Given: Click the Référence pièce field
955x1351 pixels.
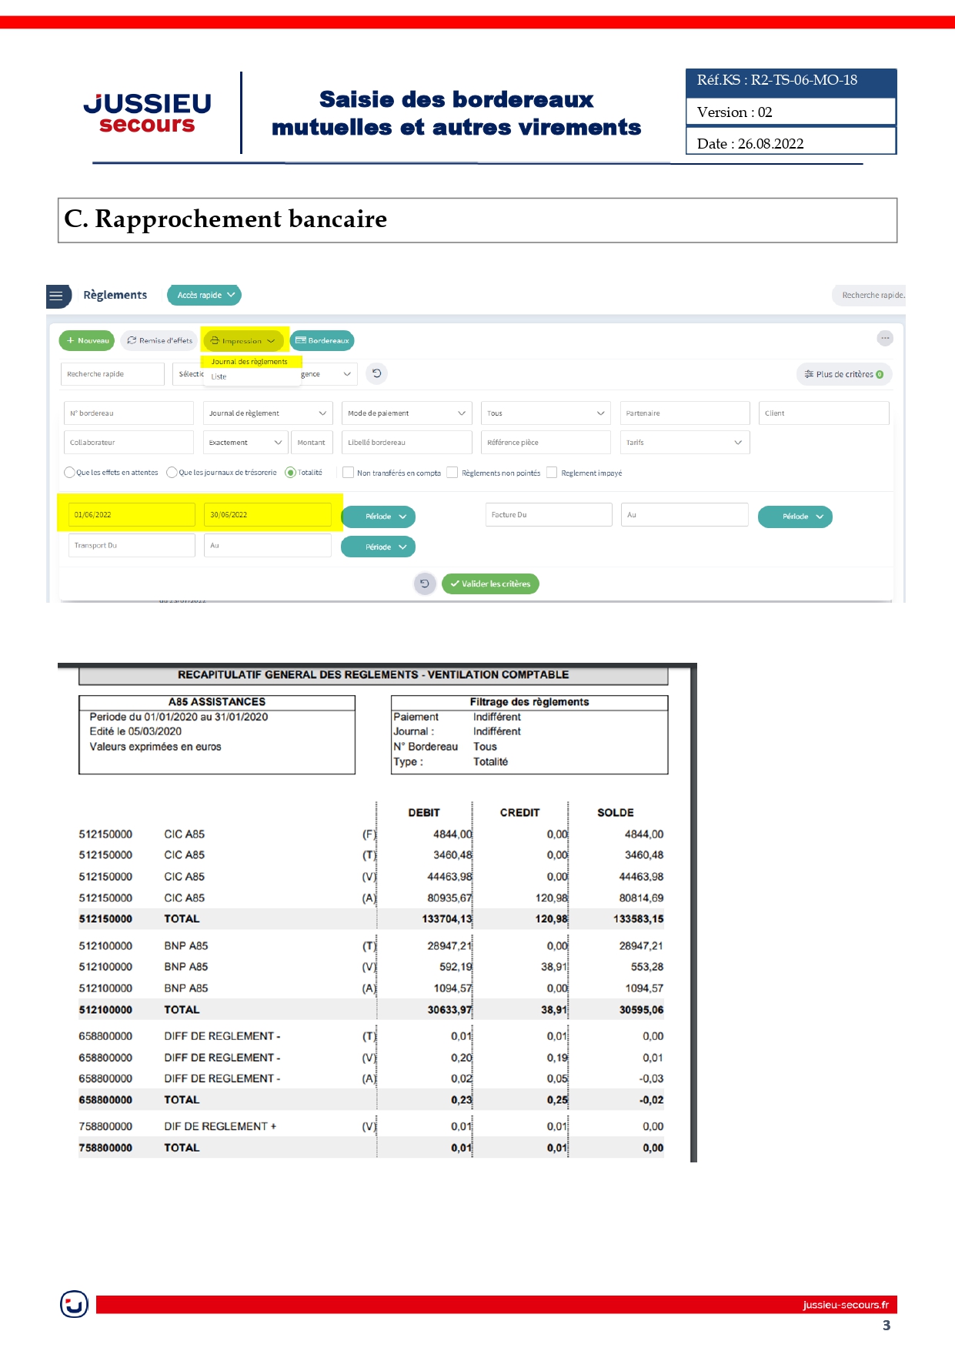Looking at the screenshot, I should point(546,443).
